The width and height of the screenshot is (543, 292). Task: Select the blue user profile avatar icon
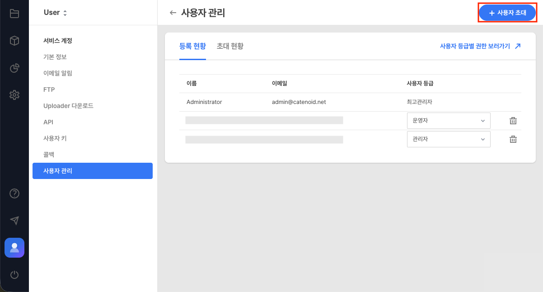(14, 248)
